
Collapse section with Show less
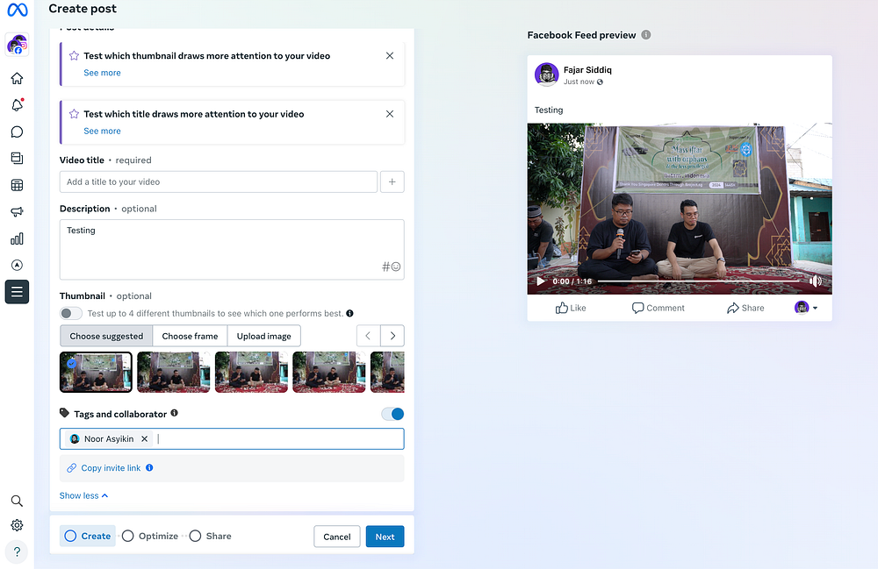(83, 495)
